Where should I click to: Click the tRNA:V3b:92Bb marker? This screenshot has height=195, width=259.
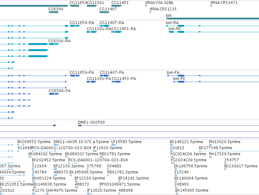tap(146, 6)
